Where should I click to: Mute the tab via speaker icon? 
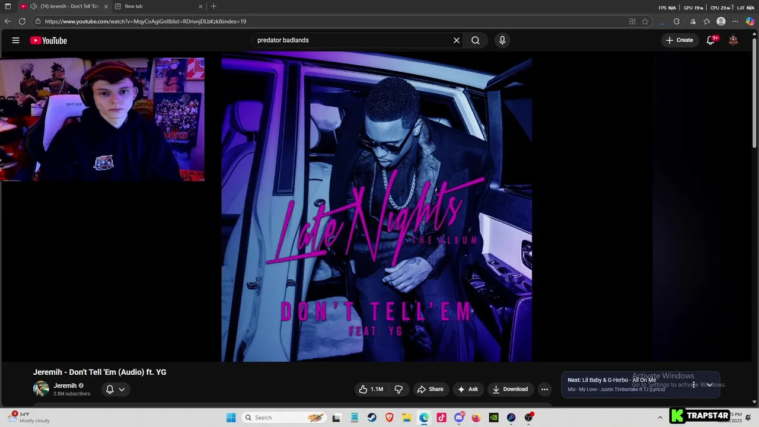point(33,7)
